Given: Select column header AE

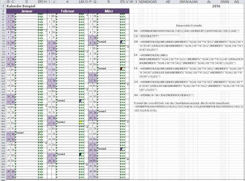Looking at the screenshot, I should [x=168, y=2].
